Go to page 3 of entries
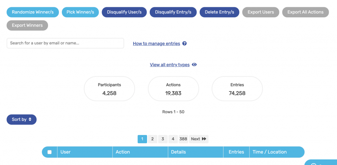 (x=163, y=139)
